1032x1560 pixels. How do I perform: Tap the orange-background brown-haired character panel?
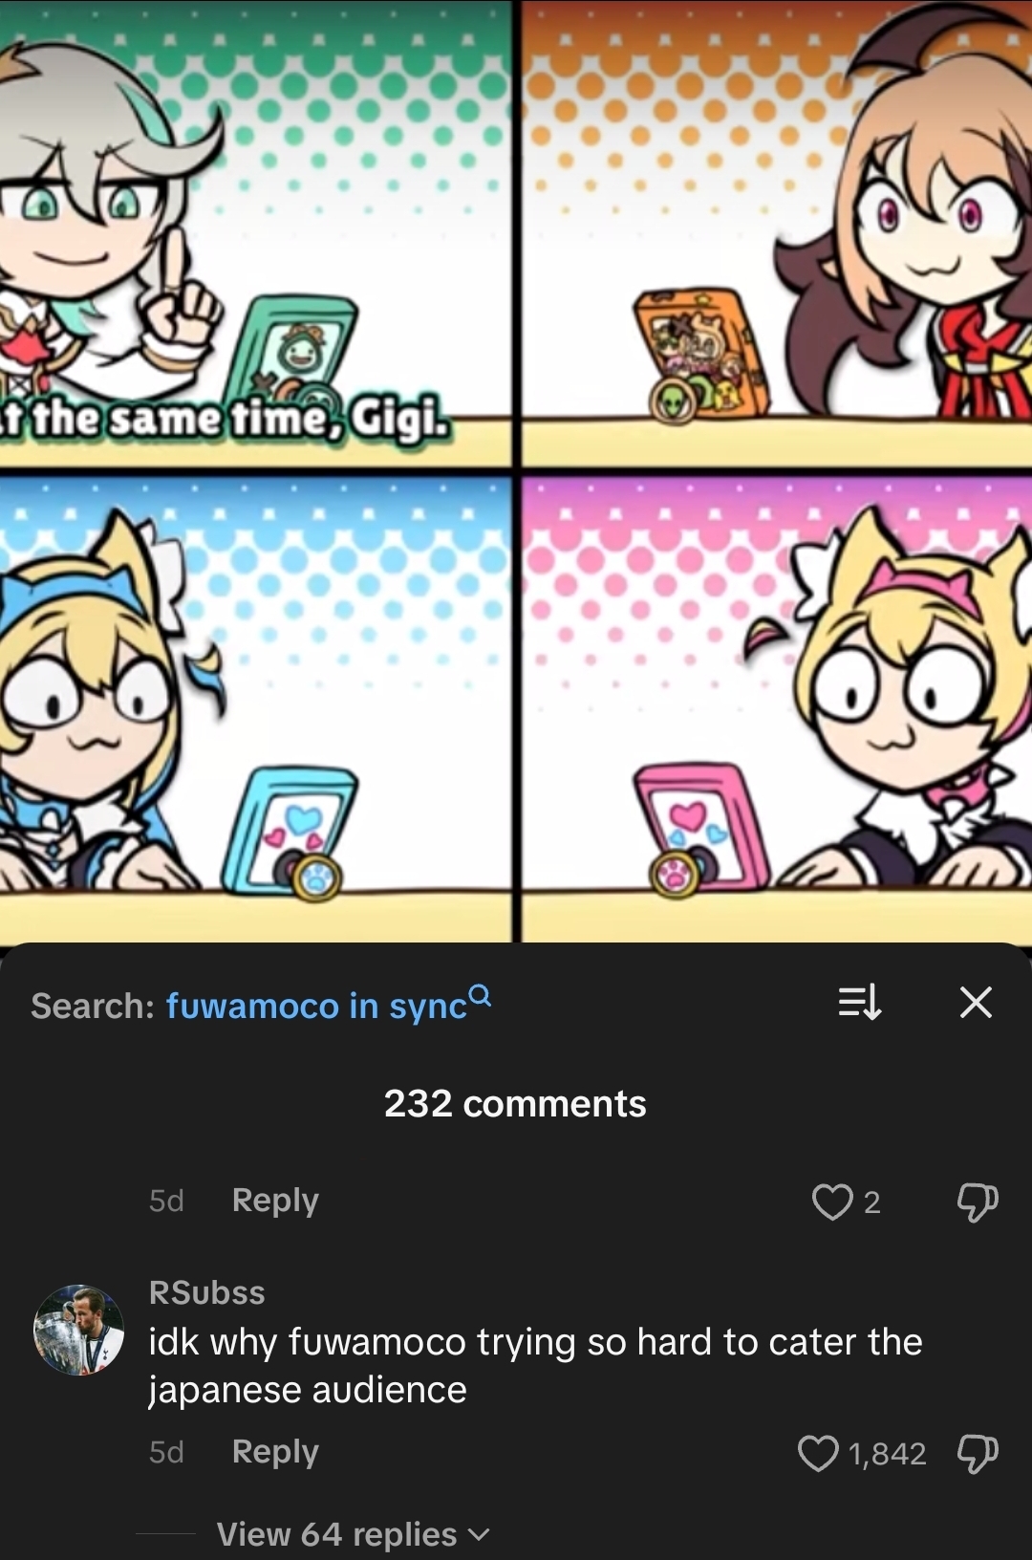pyautogui.click(x=777, y=234)
